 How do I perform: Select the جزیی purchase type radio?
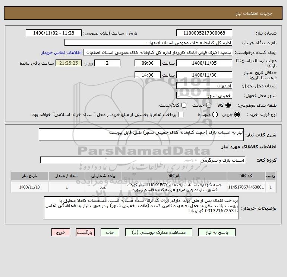tap(237, 115)
